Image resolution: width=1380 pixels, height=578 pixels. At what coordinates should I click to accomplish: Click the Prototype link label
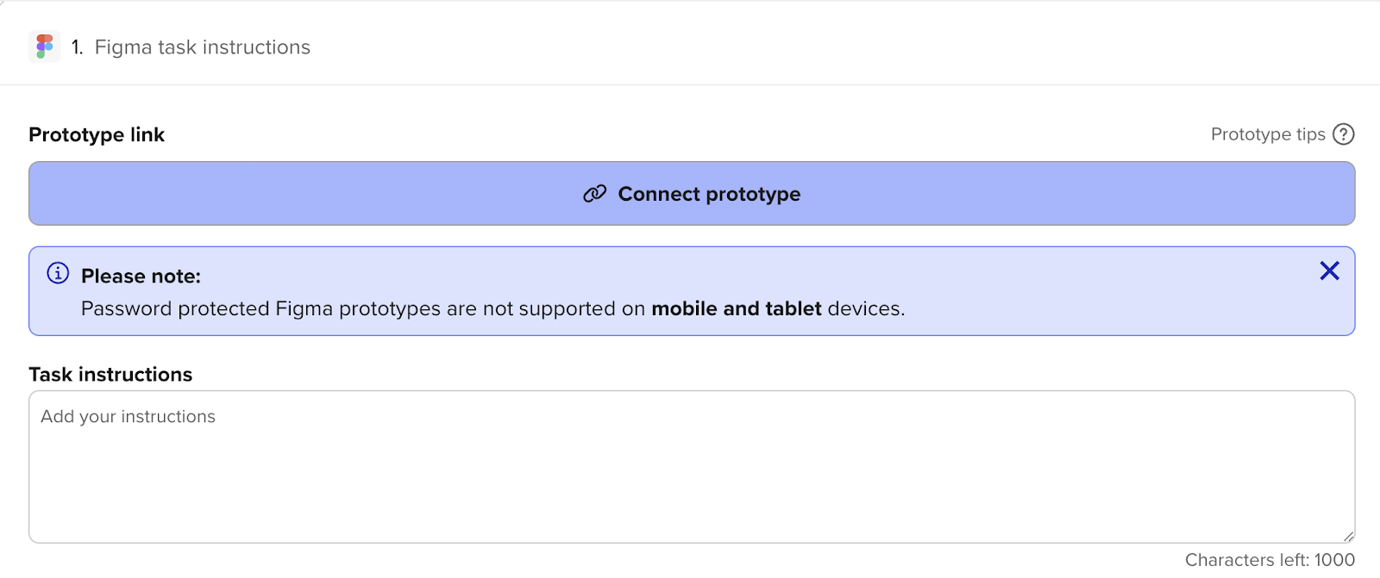point(97,134)
